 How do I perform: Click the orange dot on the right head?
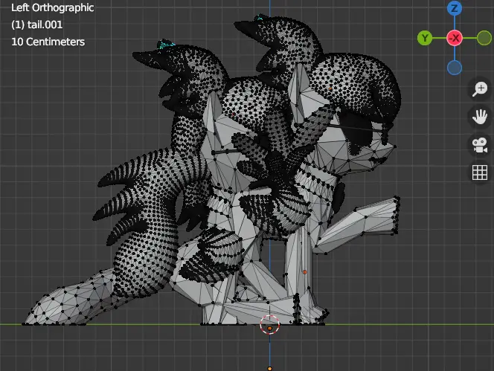click(330, 88)
